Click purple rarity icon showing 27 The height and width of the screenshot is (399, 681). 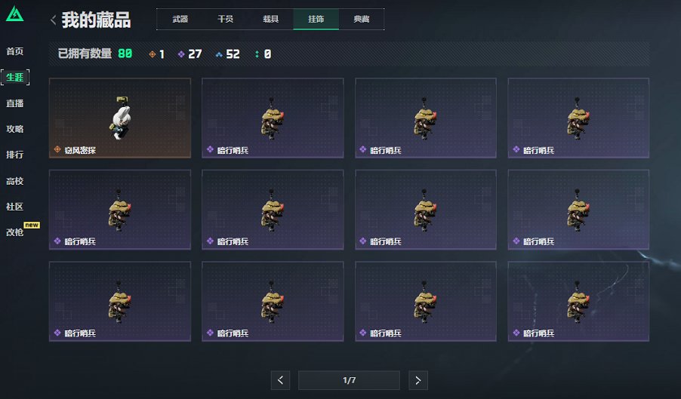[x=181, y=54]
